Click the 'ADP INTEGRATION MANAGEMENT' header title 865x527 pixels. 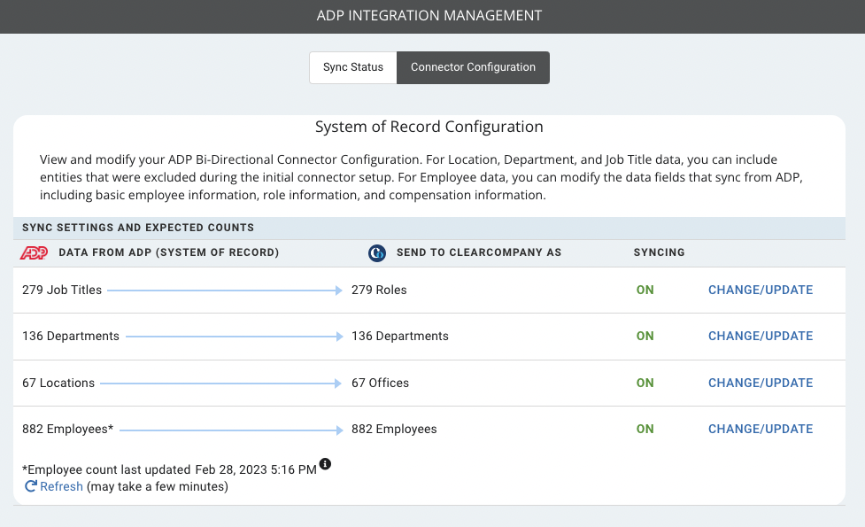click(429, 15)
